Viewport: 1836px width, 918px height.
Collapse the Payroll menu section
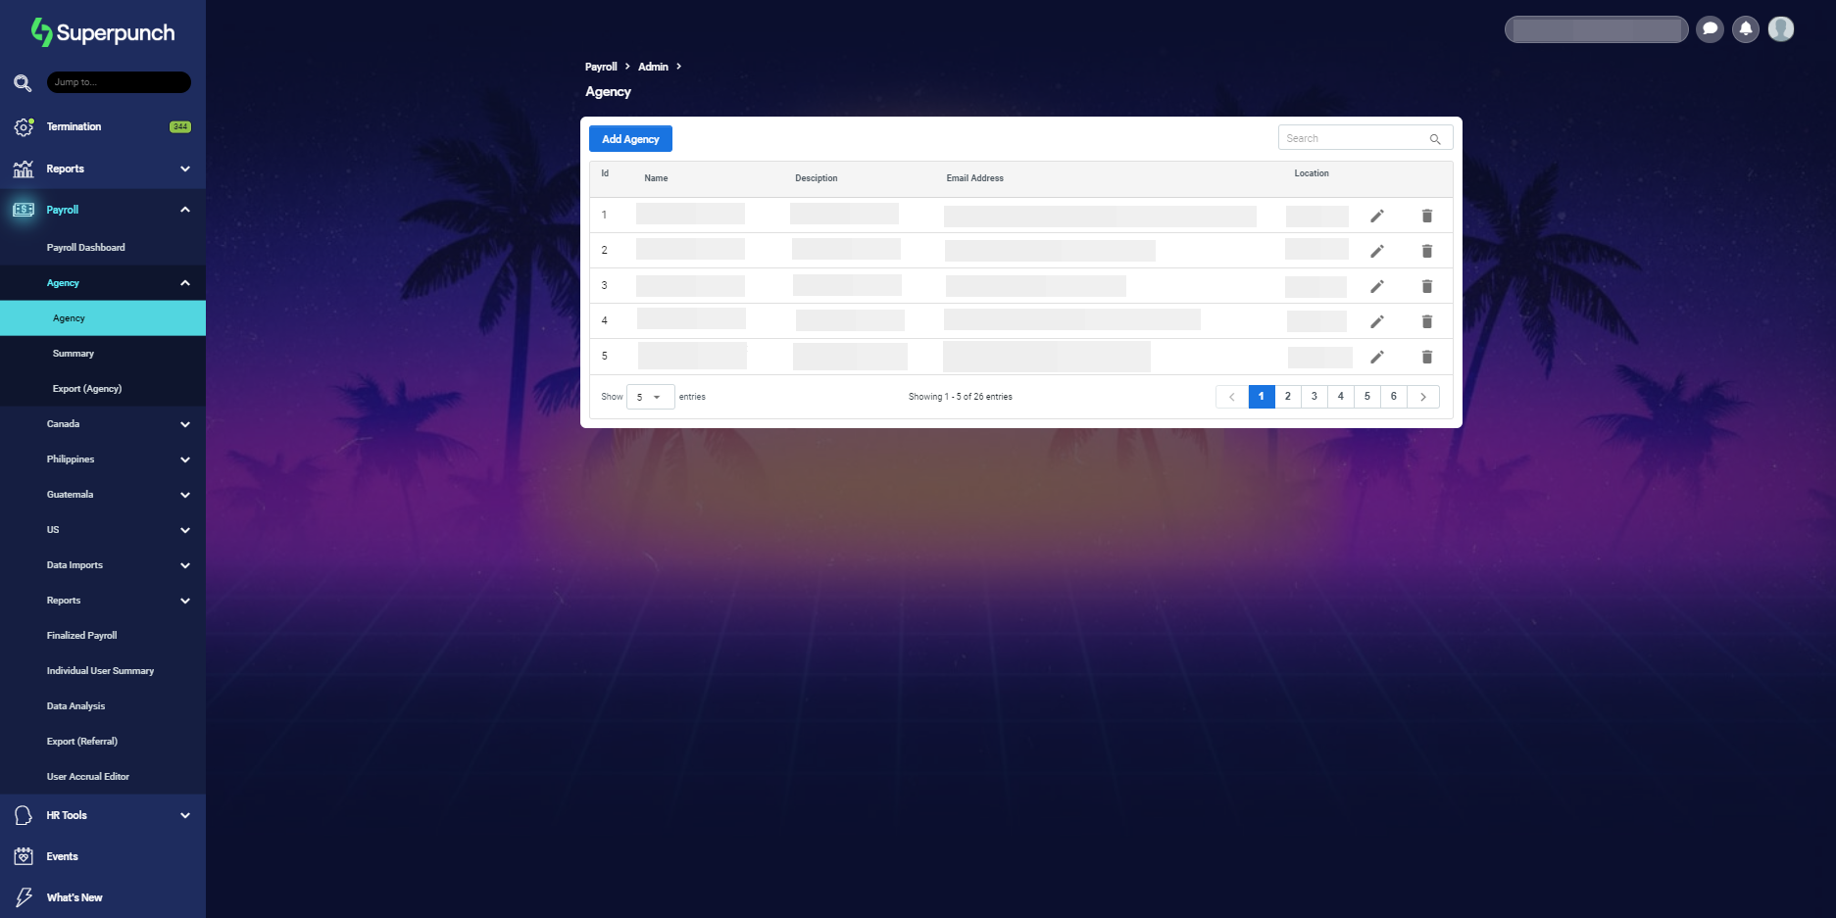tap(184, 210)
